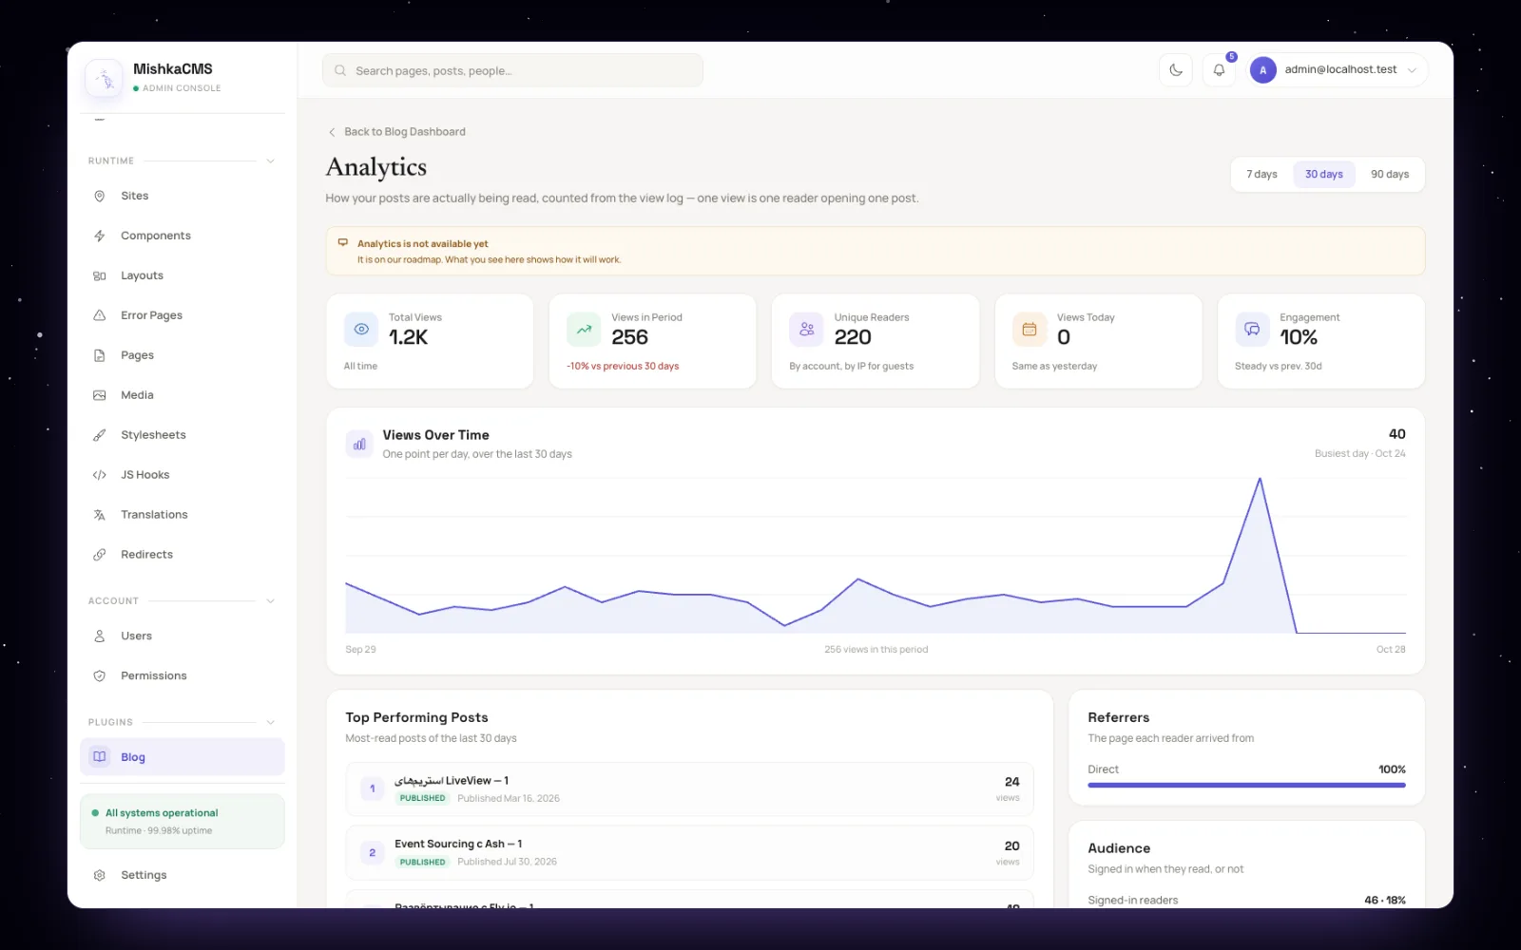Open Event Sourcing c Ash — 1 post
This screenshot has width=1521, height=950.
[x=689, y=853]
